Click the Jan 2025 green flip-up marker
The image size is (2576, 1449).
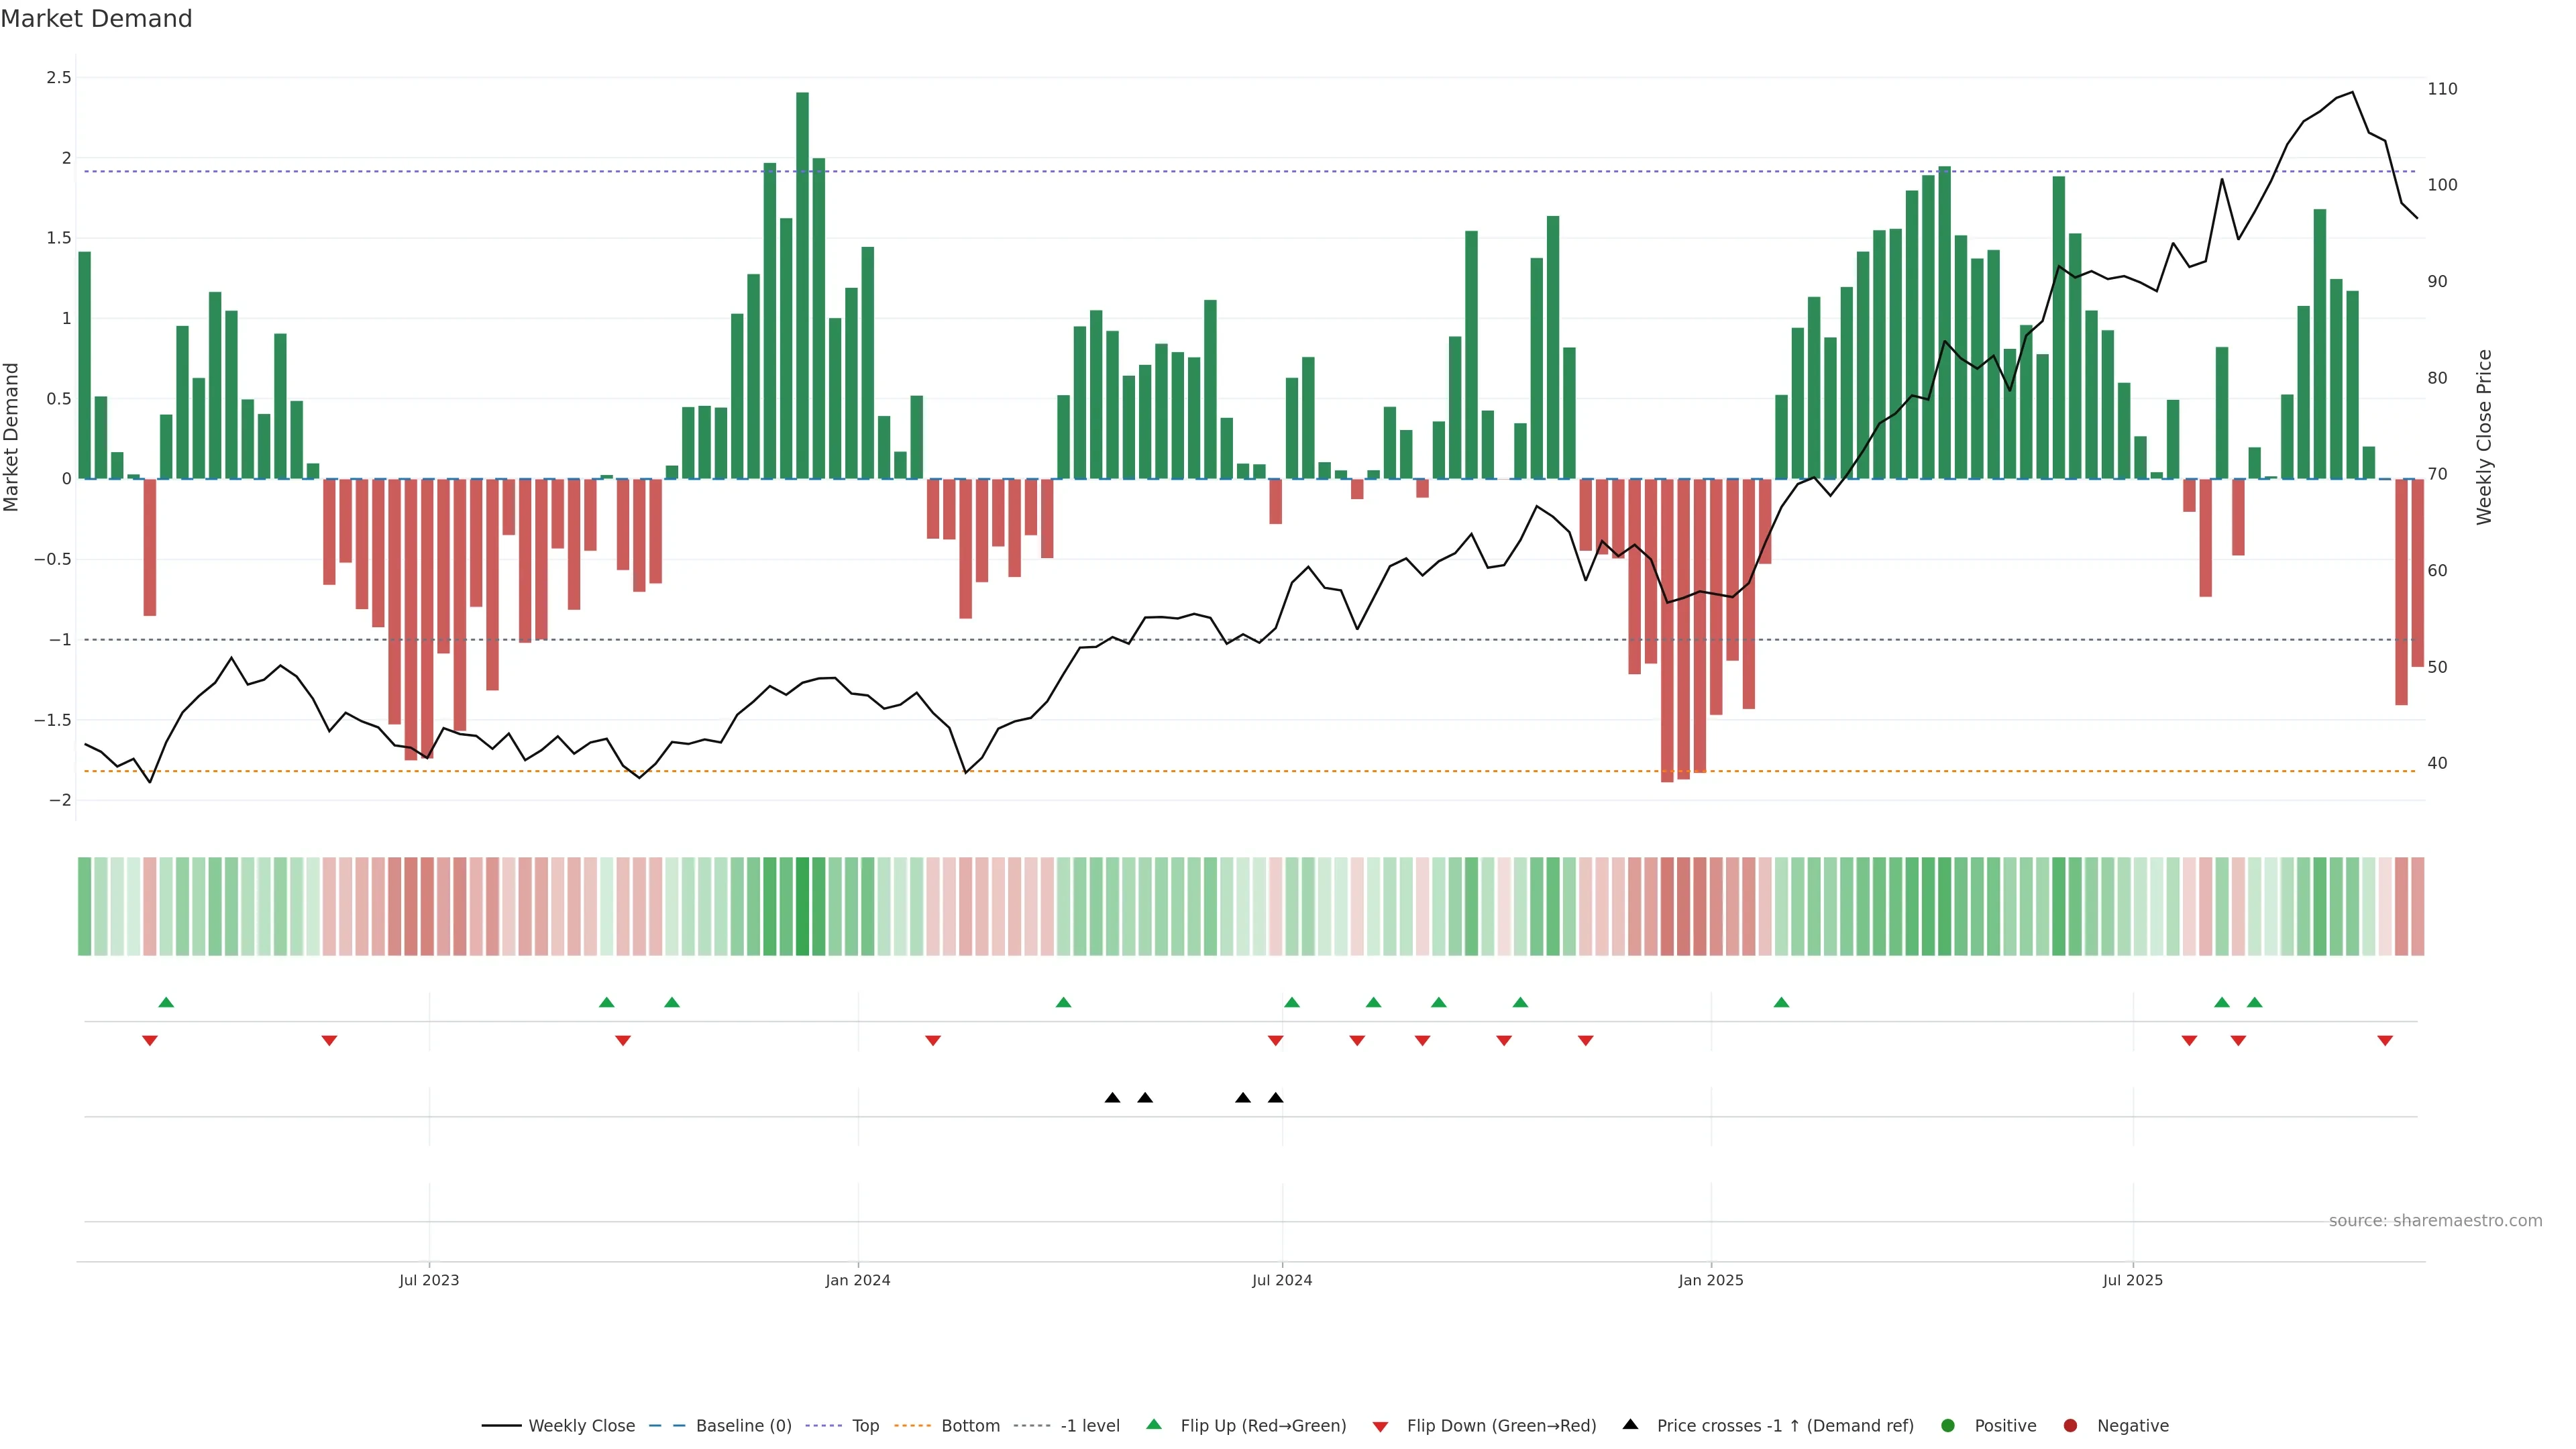tap(1781, 1002)
